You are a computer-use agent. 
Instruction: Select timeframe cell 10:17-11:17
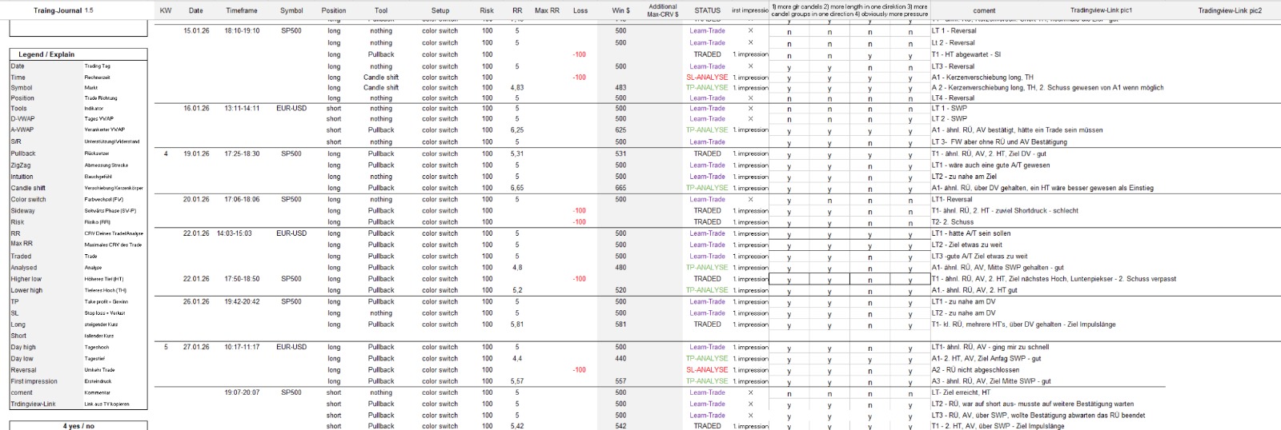pos(242,347)
